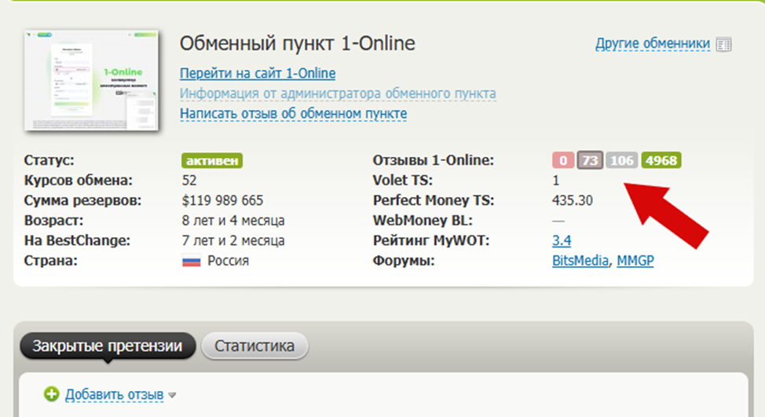Open Информация от администратора обменного пункта
The width and height of the screenshot is (765, 417).
click(x=338, y=93)
